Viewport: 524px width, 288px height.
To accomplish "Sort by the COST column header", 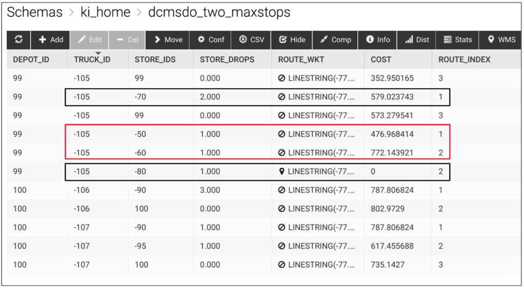I will tap(381, 59).
